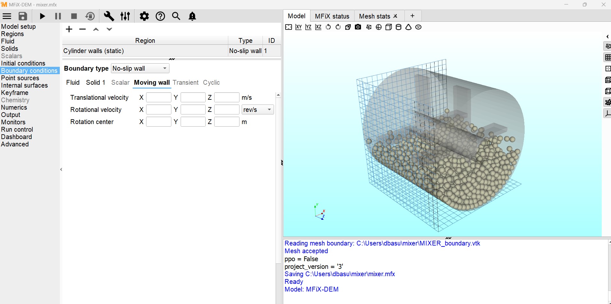Rotate the view counter-clockwise
This screenshot has width=611, height=304.
328,27
